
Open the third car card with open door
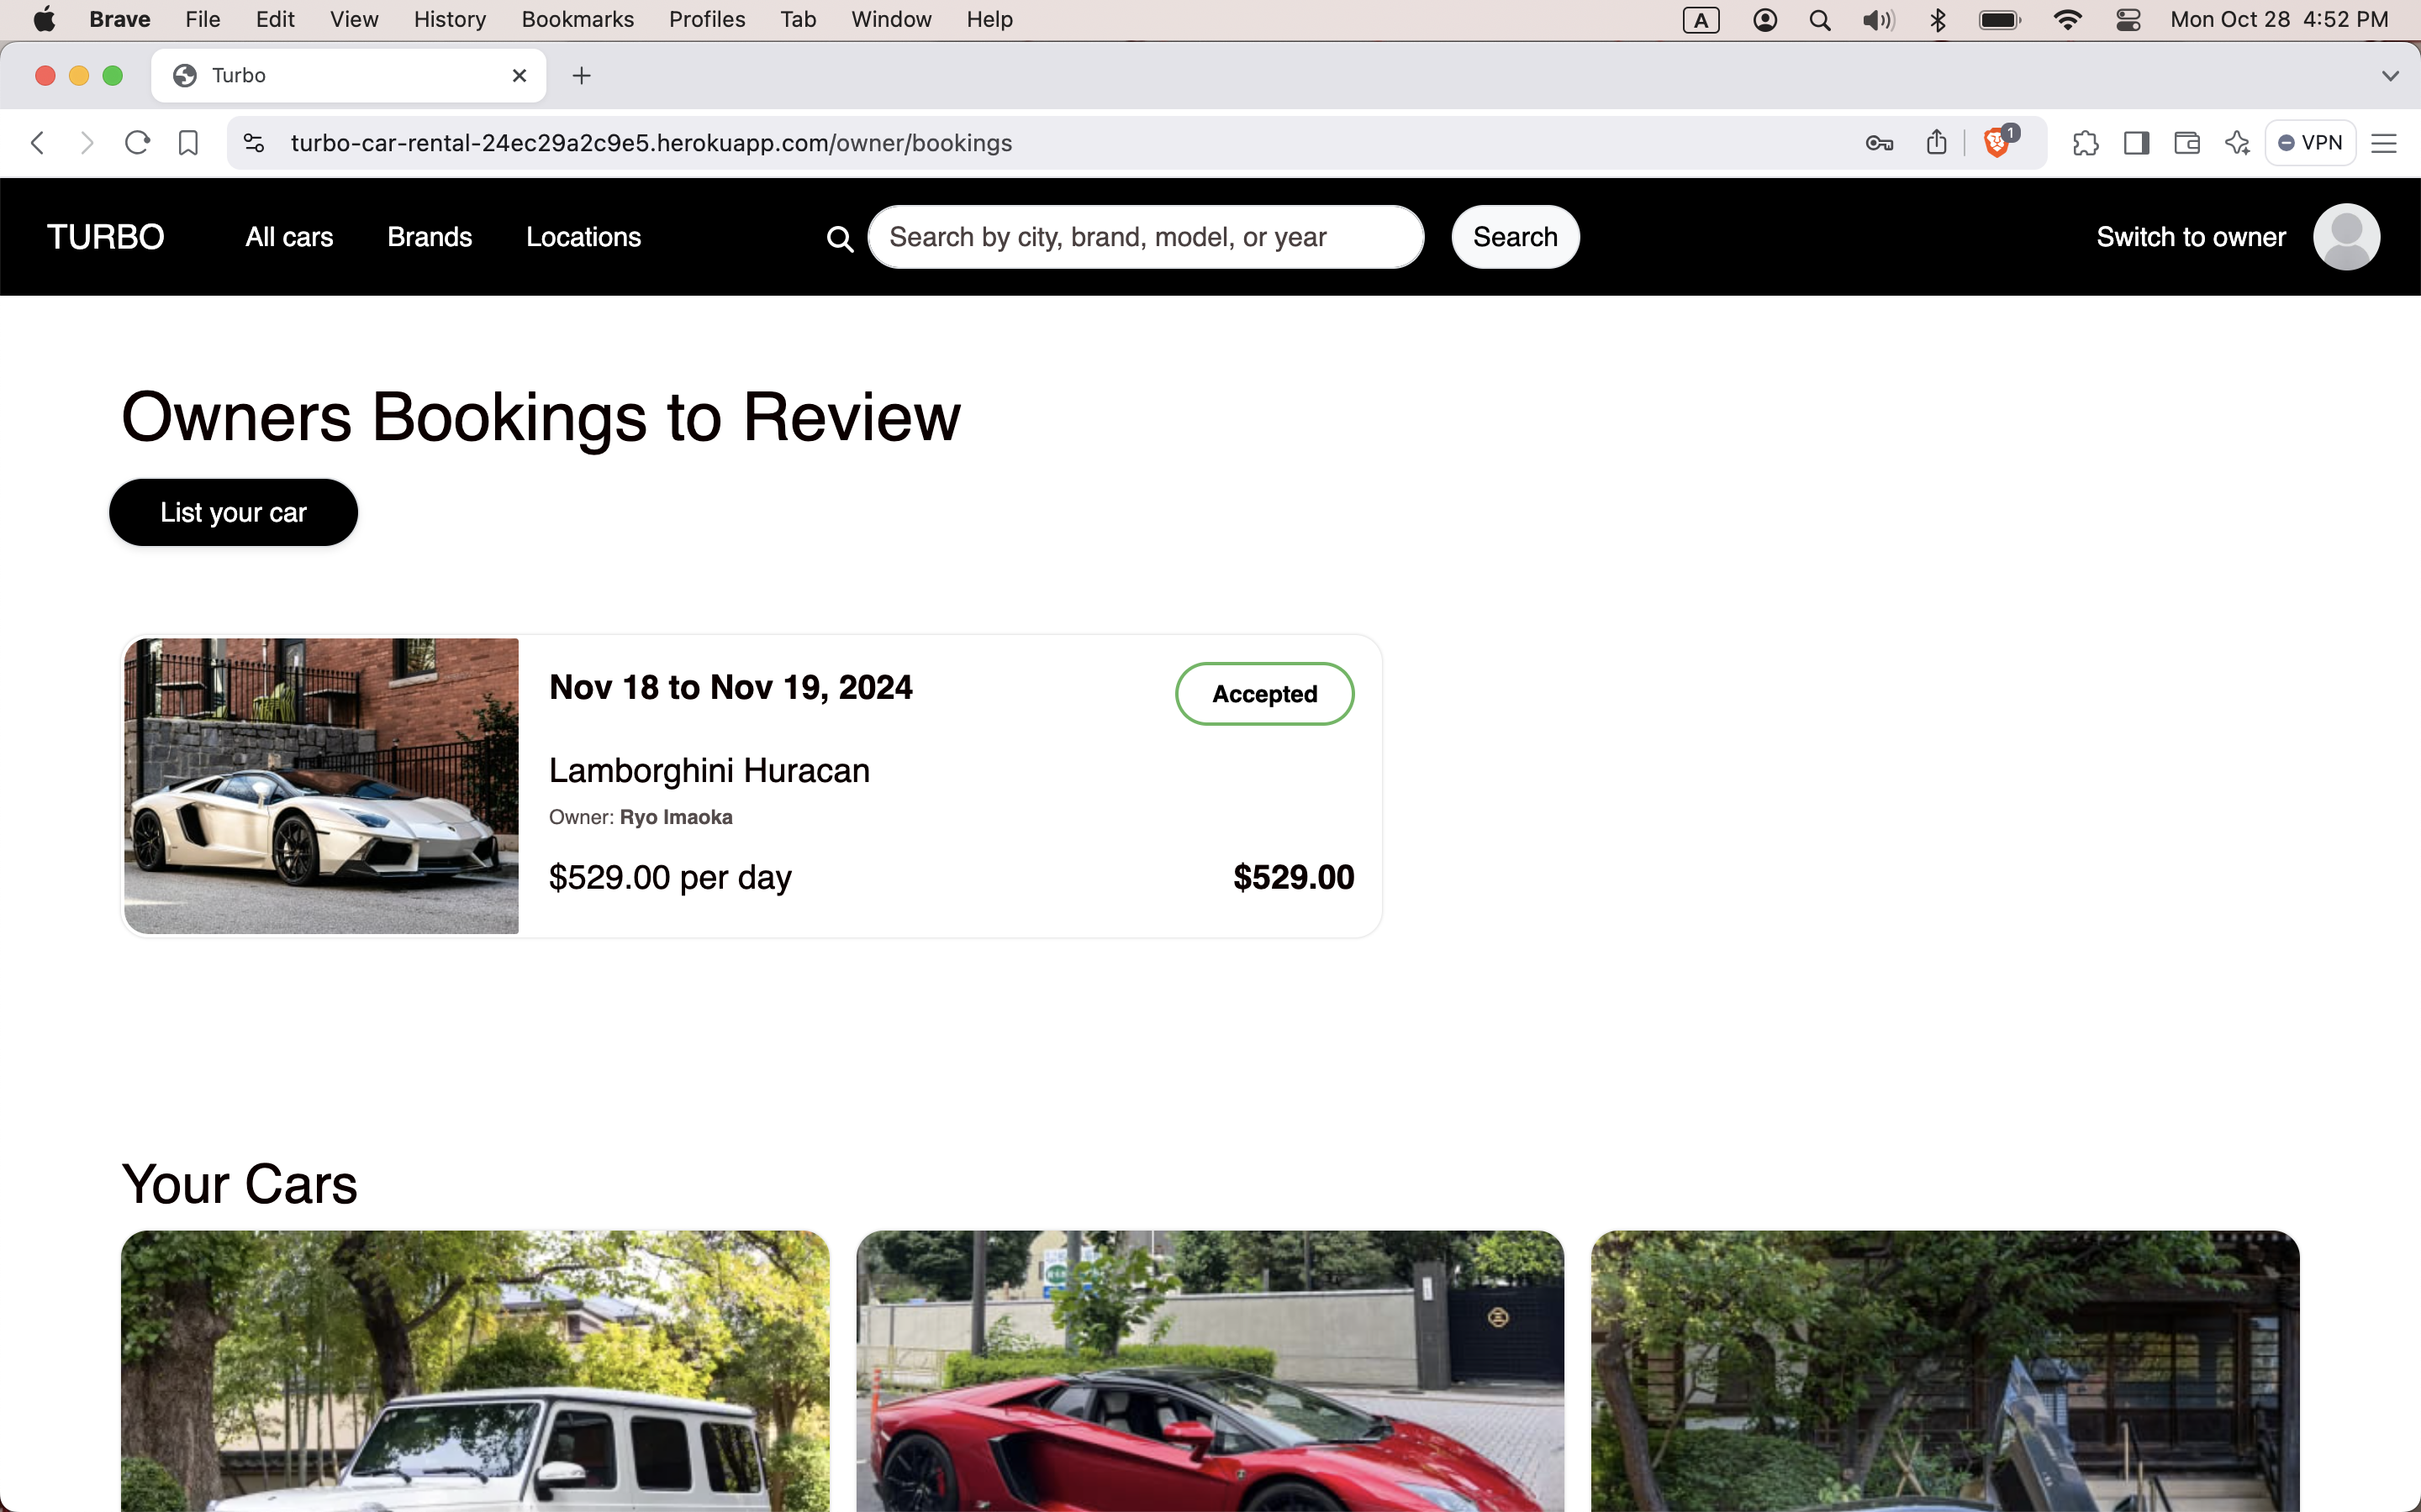pyautogui.click(x=1945, y=1371)
